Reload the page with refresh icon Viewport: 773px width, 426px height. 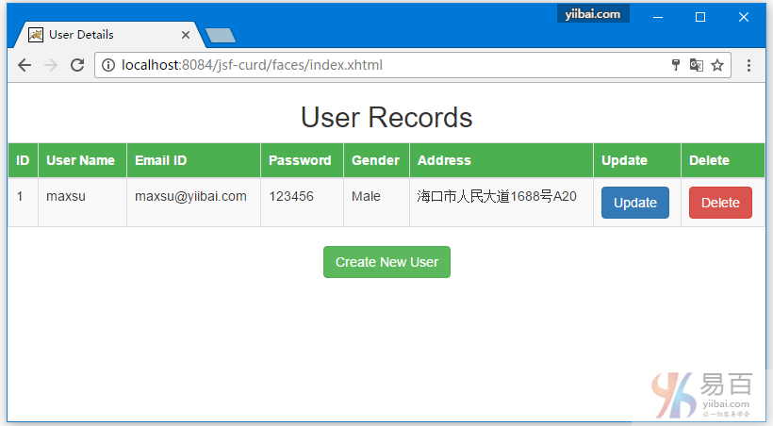tap(77, 65)
